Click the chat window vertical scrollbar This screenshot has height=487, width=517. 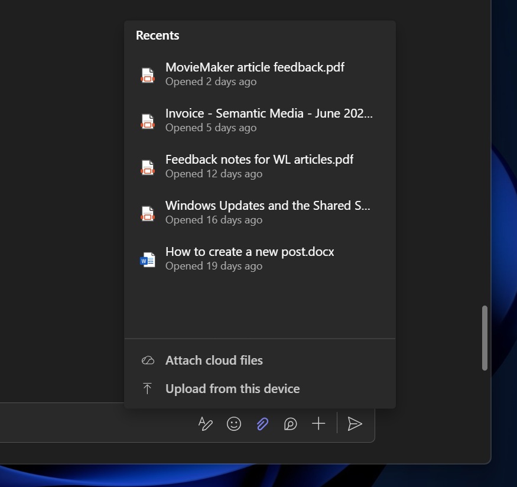[485, 338]
